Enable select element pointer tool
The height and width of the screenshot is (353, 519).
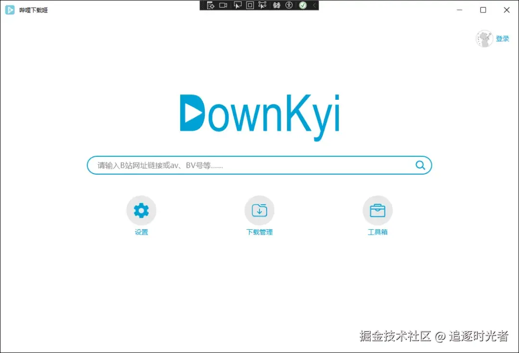coord(237,5)
